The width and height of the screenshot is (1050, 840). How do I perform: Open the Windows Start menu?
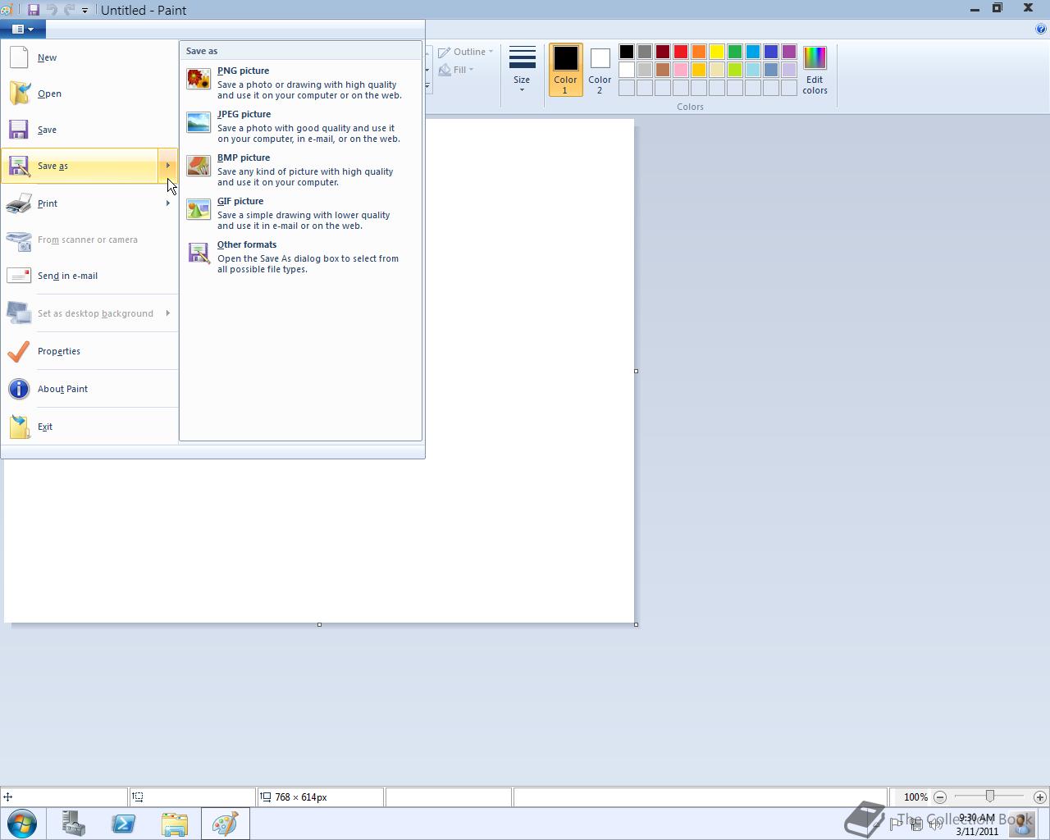pos(22,824)
